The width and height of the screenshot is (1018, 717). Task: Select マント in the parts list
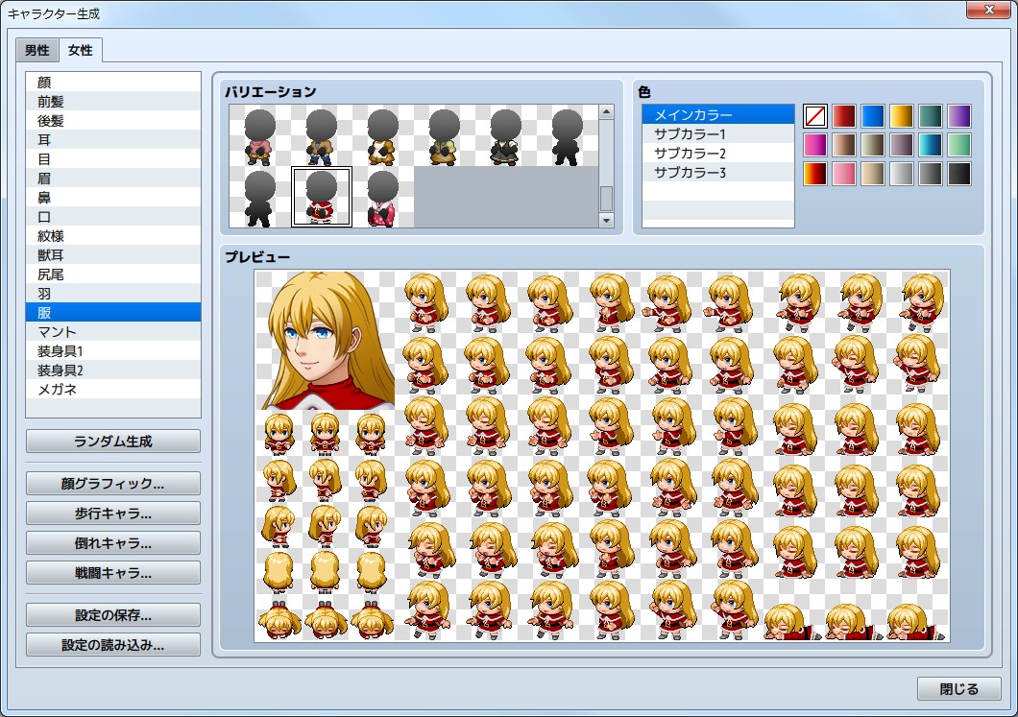[113, 331]
